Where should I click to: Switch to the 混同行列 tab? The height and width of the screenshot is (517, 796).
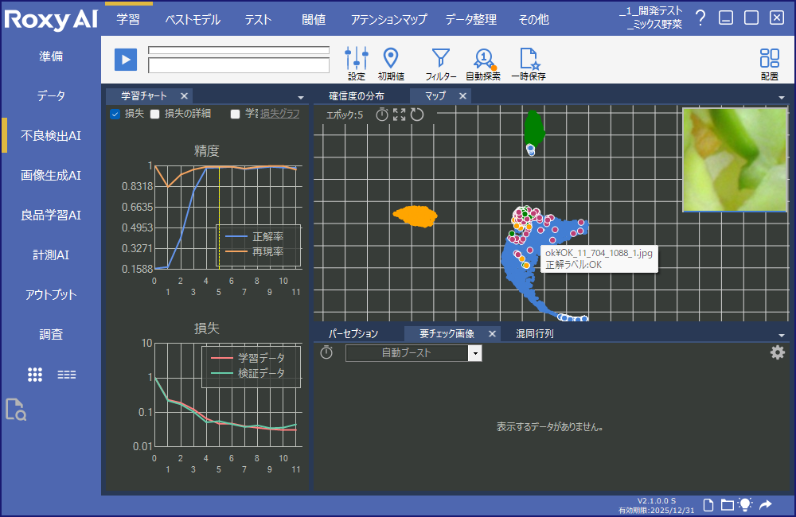click(534, 334)
